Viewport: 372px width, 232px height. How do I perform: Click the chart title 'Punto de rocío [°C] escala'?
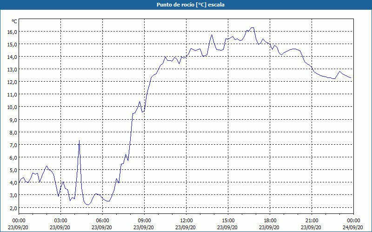tap(191, 5)
